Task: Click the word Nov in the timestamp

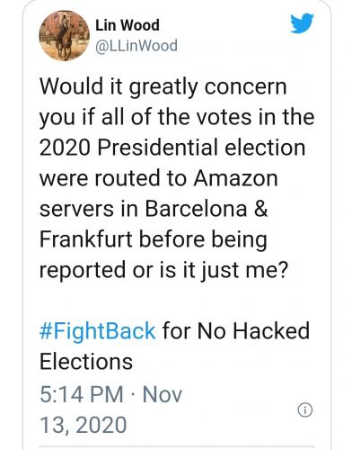Action: tap(163, 394)
